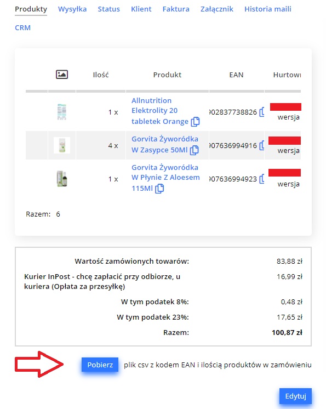Open the Allnutrition Elektrolity 20 tabletek link
The image size is (326, 409).
160,111
